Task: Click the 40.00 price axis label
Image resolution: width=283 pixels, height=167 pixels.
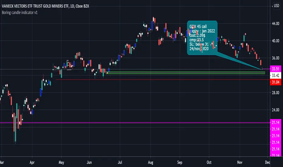Action: (276, 41)
